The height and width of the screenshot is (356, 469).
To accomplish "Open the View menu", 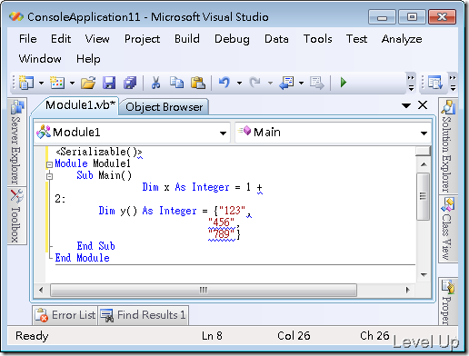I will [x=97, y=39].
